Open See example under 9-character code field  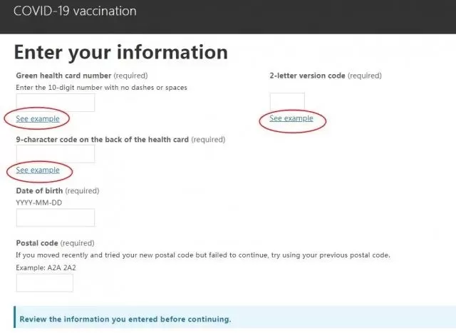(x=38, y=170)
